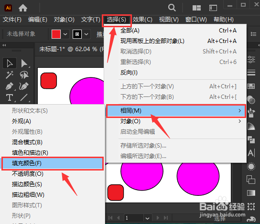The height and width of the screenshot is (224, 260).
Task: Go to next artboard button
Action: (x=158, y=218)
